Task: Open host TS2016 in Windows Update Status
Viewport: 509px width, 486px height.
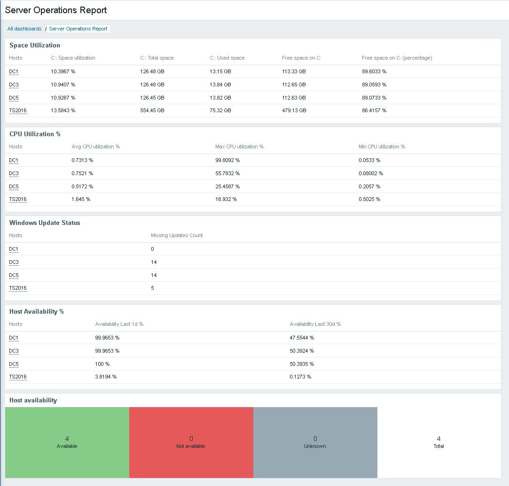Action: click(18, 288)
